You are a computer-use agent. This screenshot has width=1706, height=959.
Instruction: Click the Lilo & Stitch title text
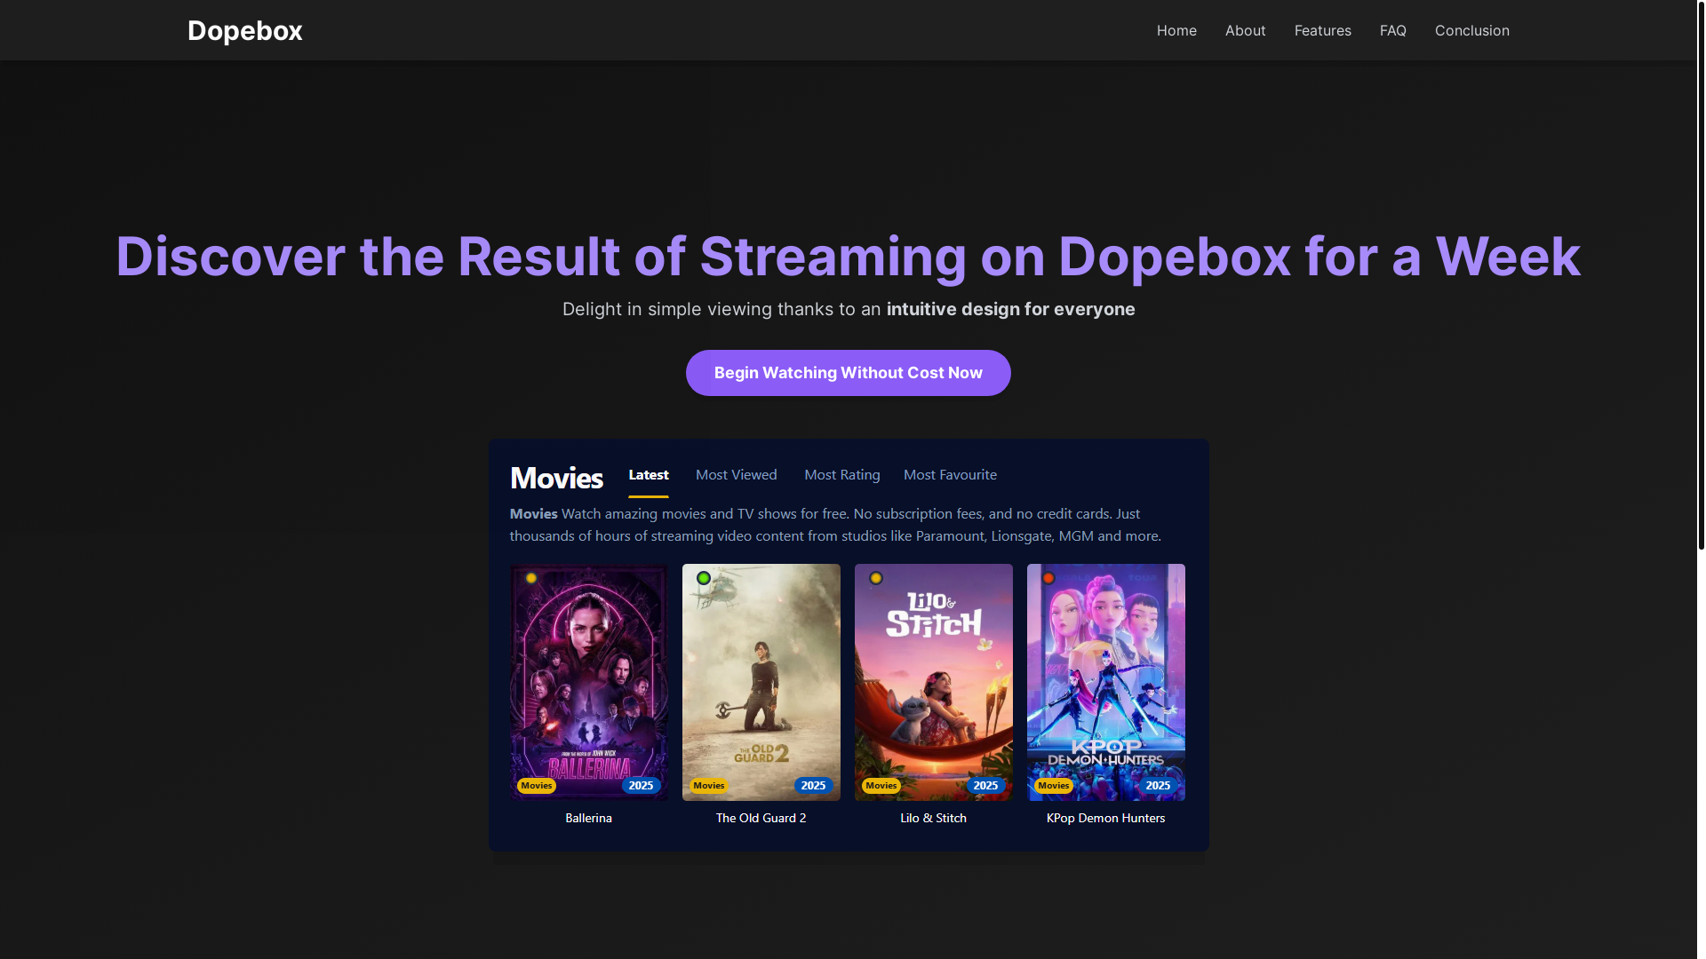pyautogui.click(x=933, y=818)
